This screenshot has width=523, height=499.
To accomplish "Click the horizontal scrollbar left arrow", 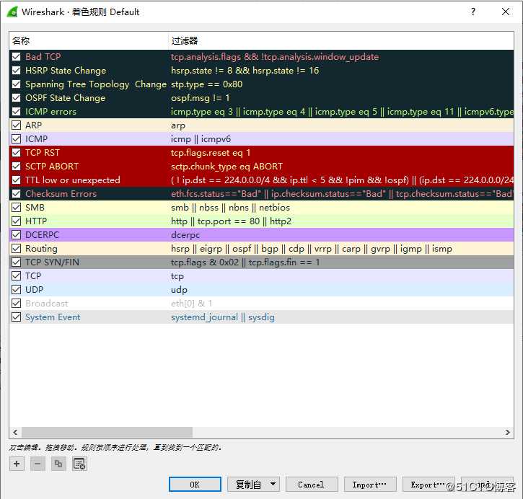I will click(x=15, y=433).
